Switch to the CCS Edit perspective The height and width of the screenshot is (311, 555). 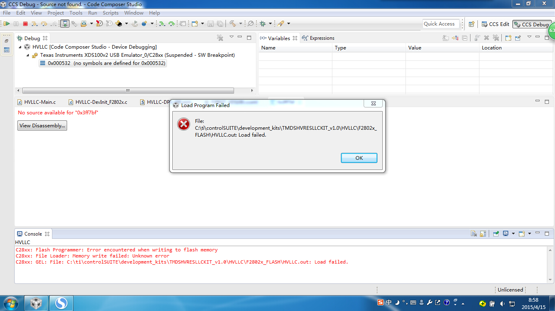tap(495, 24)
